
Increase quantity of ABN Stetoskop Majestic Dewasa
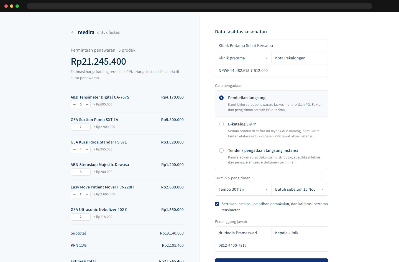(x=87, y=172)
